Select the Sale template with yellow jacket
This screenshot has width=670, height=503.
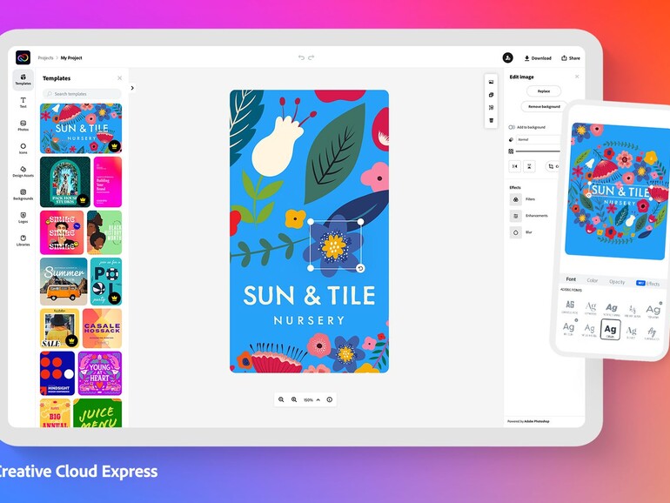point(60,328)
